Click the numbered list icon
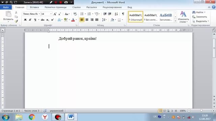This screenshot has height=121, width=216. [x=89, y=14]
